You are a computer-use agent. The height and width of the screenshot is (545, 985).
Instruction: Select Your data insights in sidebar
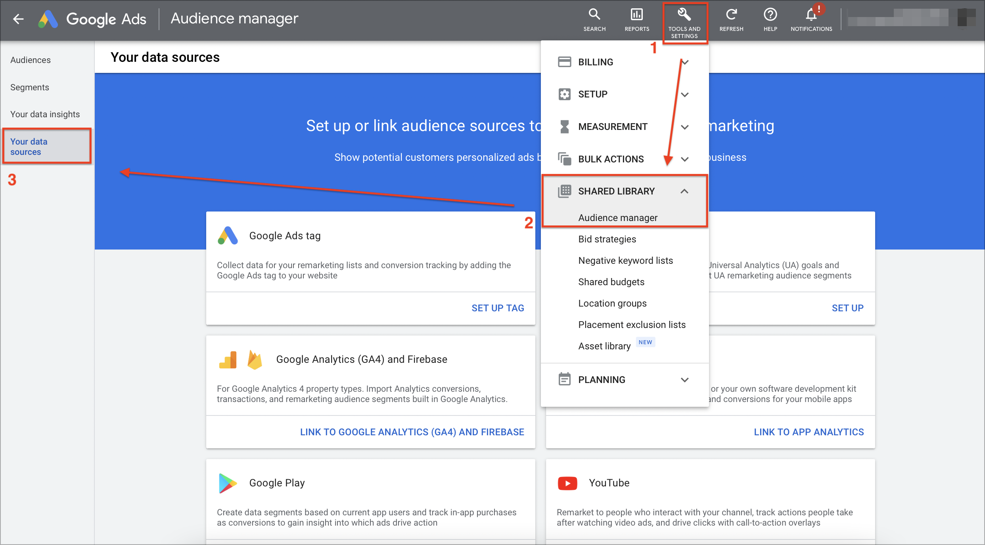click(x=45, y=114)
